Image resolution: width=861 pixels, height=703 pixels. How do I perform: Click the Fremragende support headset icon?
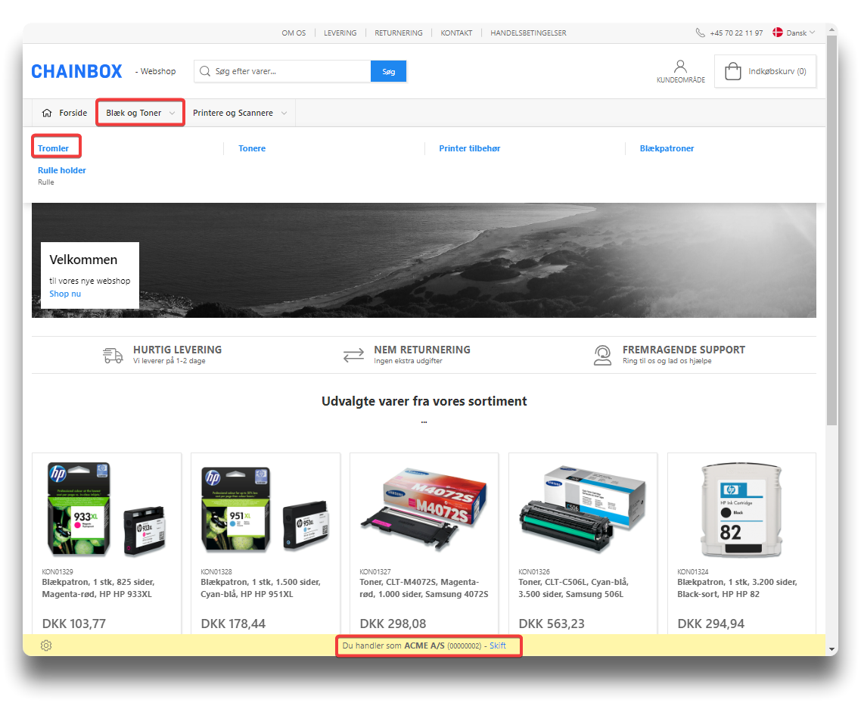(x=602, y=356)
